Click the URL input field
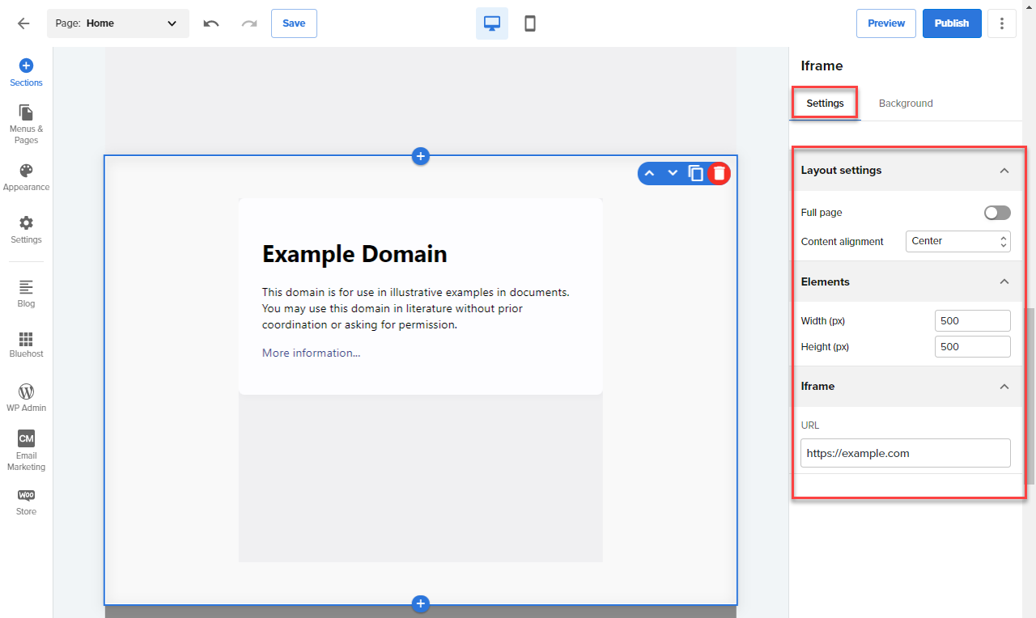 (906, 453)
